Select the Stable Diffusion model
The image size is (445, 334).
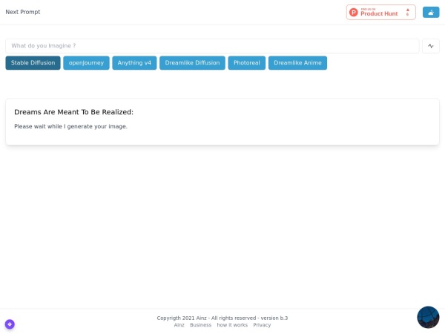tap(33, 63)
